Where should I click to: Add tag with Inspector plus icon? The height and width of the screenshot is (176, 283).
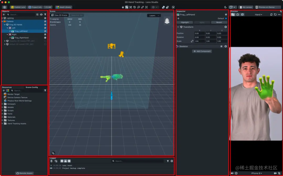click(178, 18)
